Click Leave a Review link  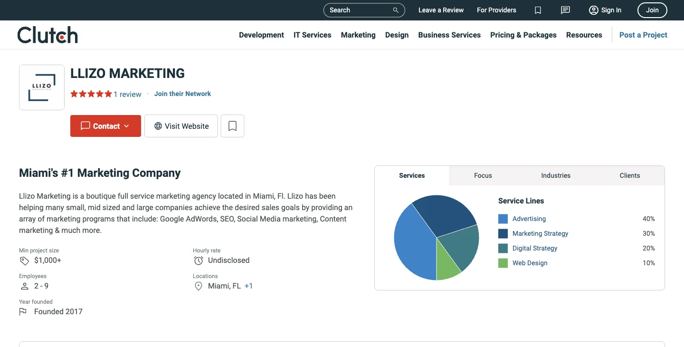click(441, 10)
